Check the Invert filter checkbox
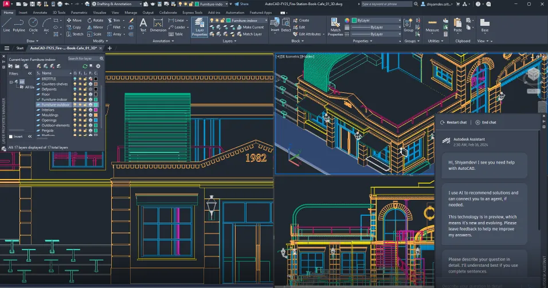This screenshot has height=288, width=548. point(11,137)
